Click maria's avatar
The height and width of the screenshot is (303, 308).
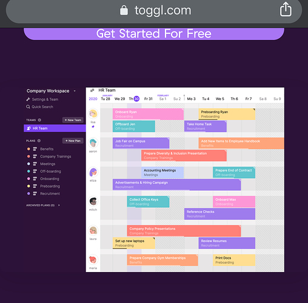pos(93,259)
